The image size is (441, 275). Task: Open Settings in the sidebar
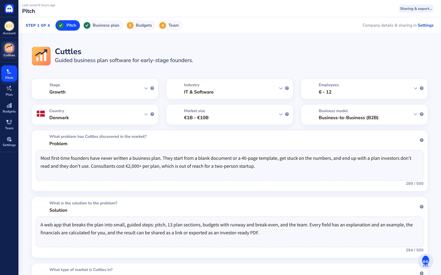[9, 141]
